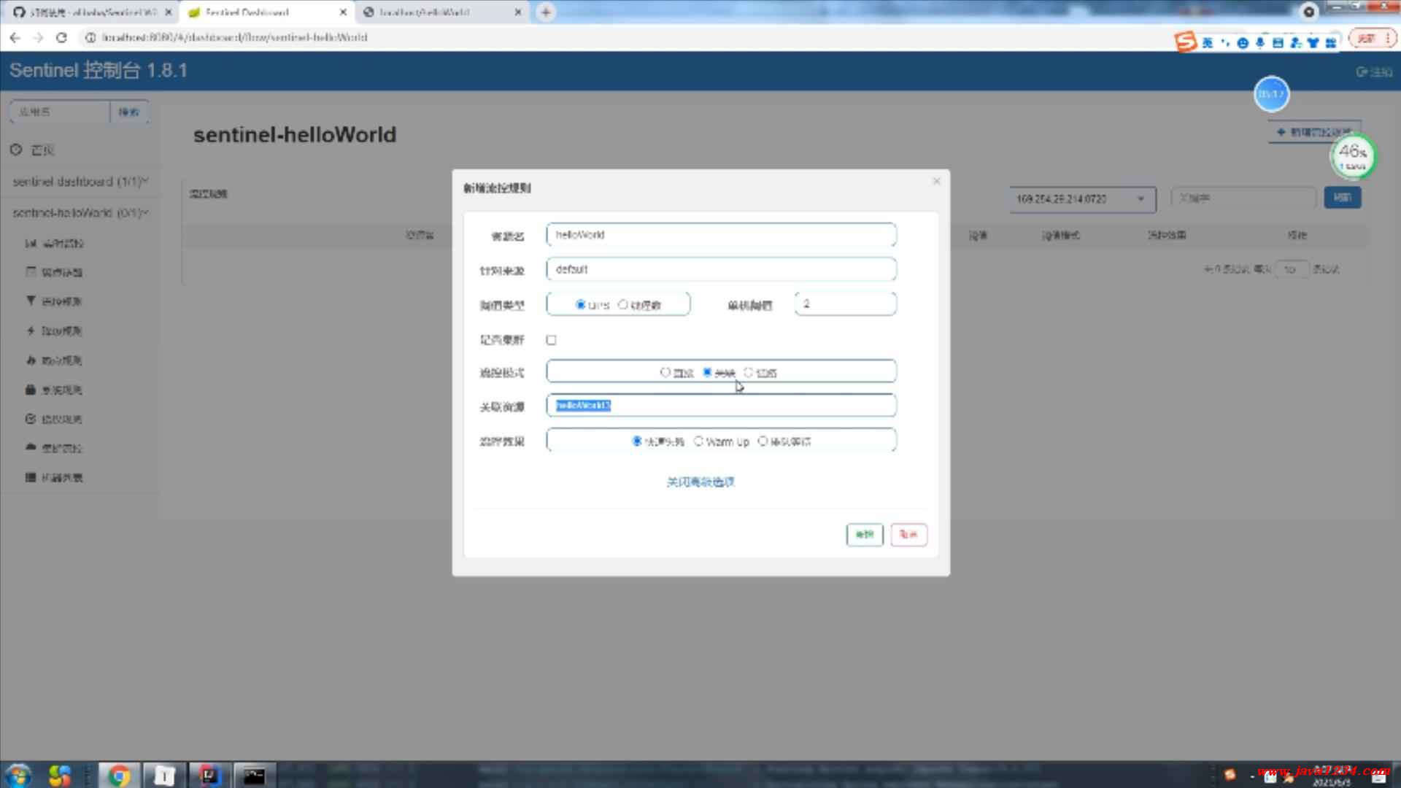Viewport: 1401px width, 788px height.
Task: Click green Add (新增) button in dialog
Action: [865, 534]
